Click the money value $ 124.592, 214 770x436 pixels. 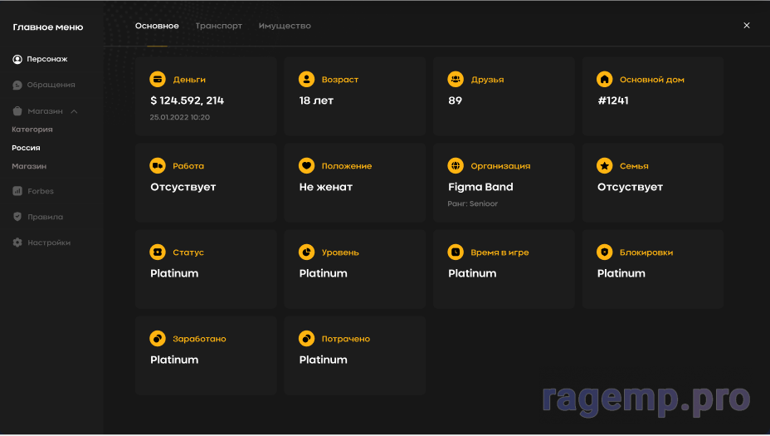[187, 100]
